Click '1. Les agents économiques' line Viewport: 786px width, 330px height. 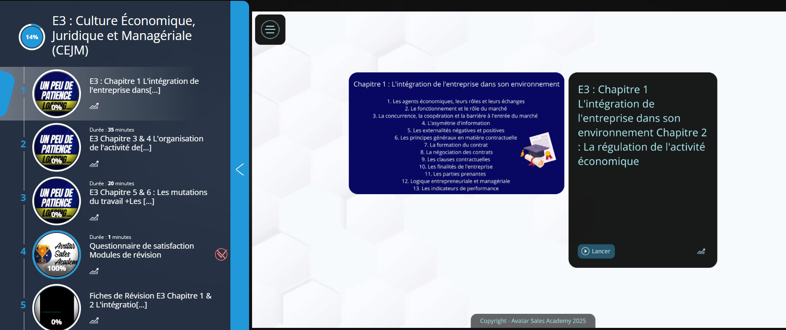(x=456, y=101)
